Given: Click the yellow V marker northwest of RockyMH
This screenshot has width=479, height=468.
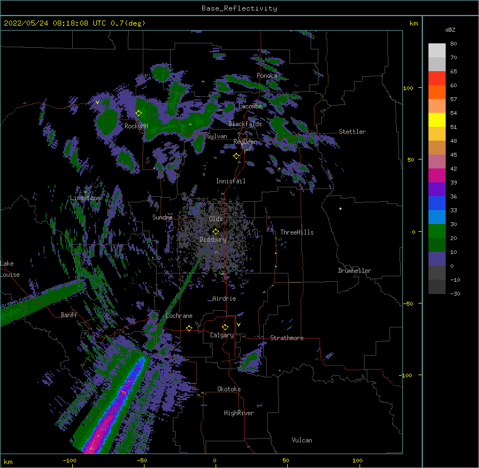Looking at the screenshot, I should pyautogui.click(x=97, y=102).
